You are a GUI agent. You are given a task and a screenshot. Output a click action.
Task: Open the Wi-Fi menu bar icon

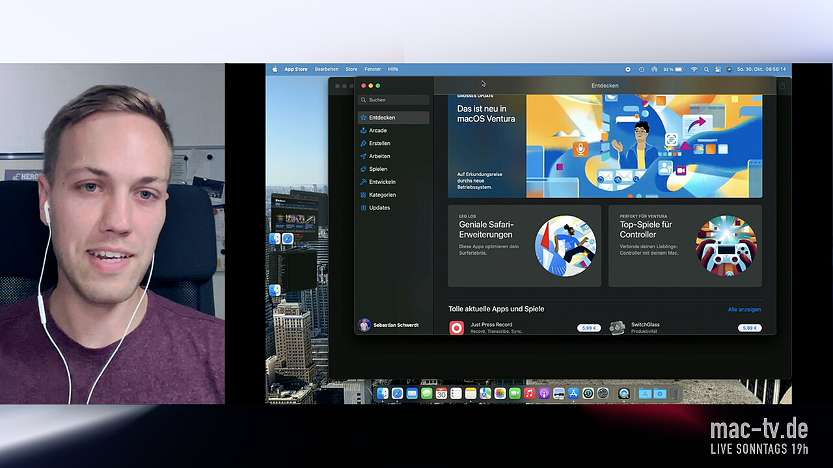694,69
